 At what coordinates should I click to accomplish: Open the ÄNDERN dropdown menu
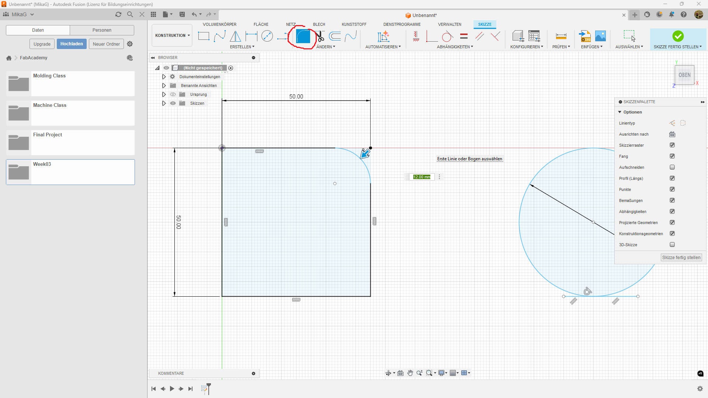(326, 47)
